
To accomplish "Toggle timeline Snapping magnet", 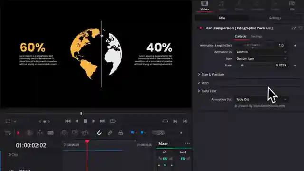I will [99, 133].
